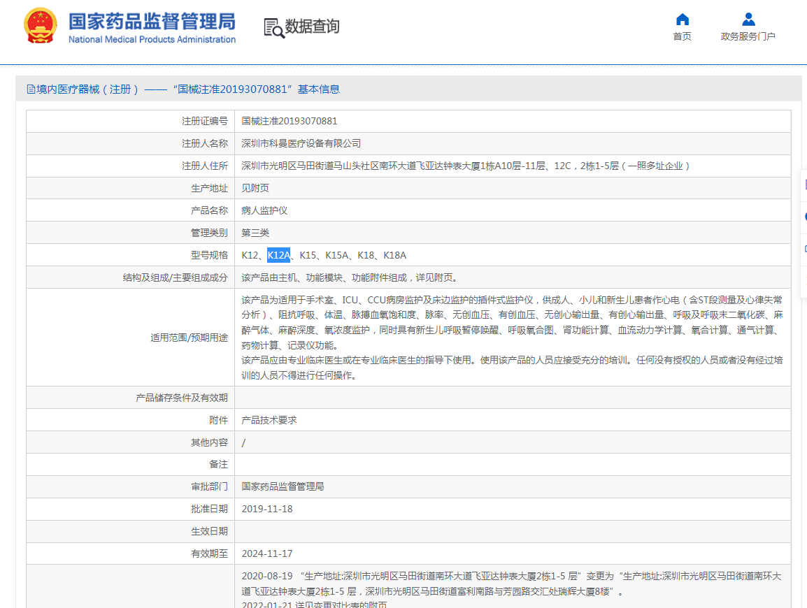Click the 首页 link label

(x=683, y=36)
